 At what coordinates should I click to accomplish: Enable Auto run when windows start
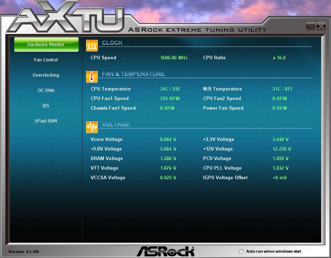point(241,251)
